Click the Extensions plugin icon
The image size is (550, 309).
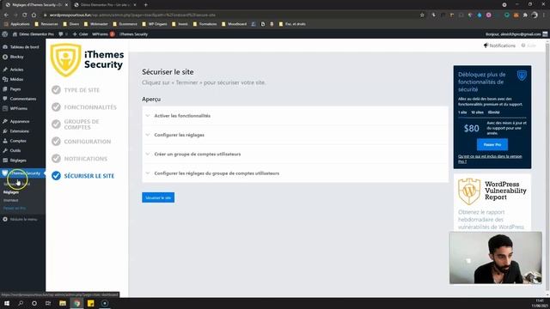tap(5, 131)
